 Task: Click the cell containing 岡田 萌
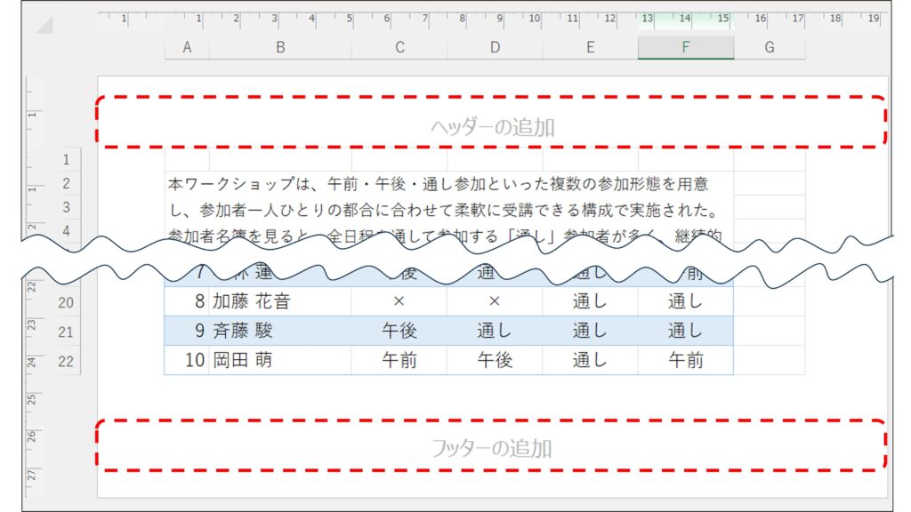tap(279, 360)
